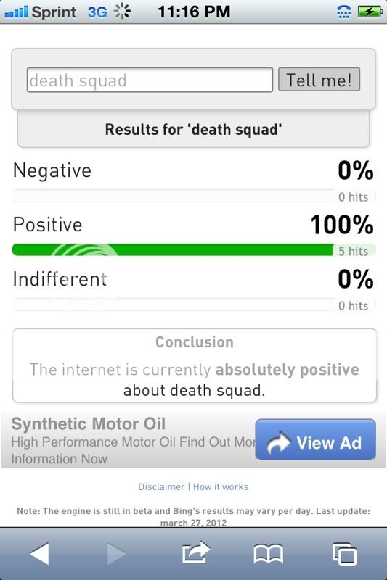Focus the death squad search field
Viewport: 387px width, 580px height.
click(x=150, y=80)
